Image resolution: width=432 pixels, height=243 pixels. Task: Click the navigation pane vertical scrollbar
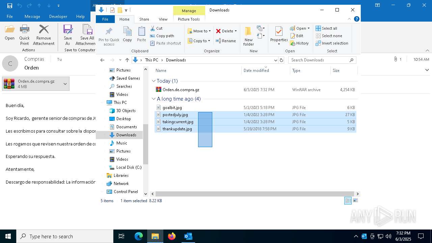pyautogui.click(x=146, y=144)
